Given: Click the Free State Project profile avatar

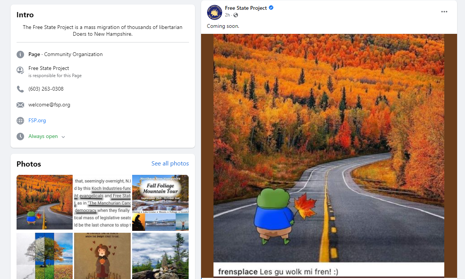Looking at the screenshot, I should [x=214, y=12].
